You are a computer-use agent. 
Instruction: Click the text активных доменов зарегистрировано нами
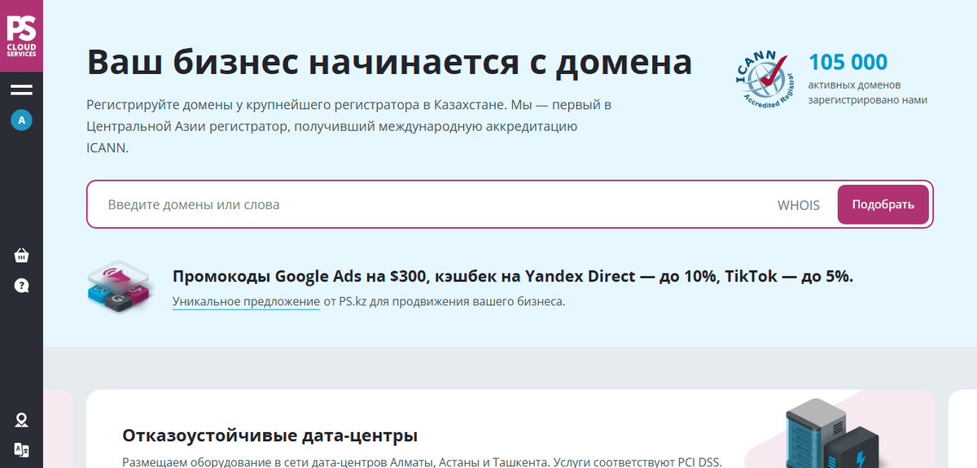pyautogui.click(x=868, y=92)
